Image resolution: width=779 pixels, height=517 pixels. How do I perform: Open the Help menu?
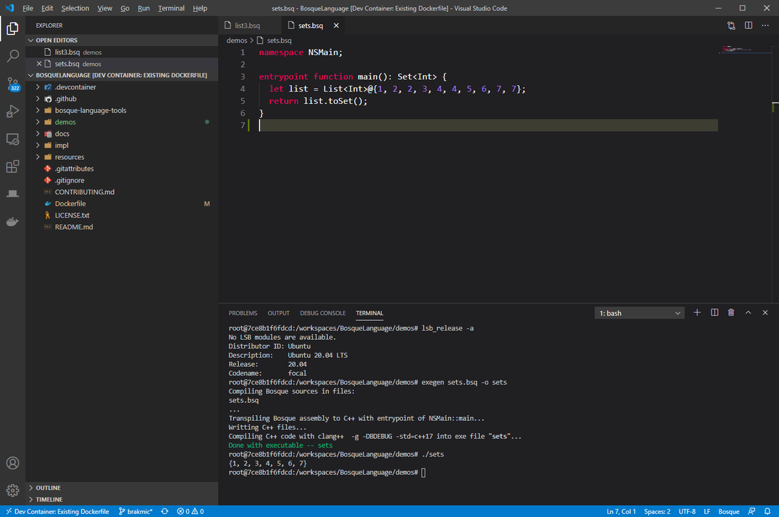click(200, 8)
